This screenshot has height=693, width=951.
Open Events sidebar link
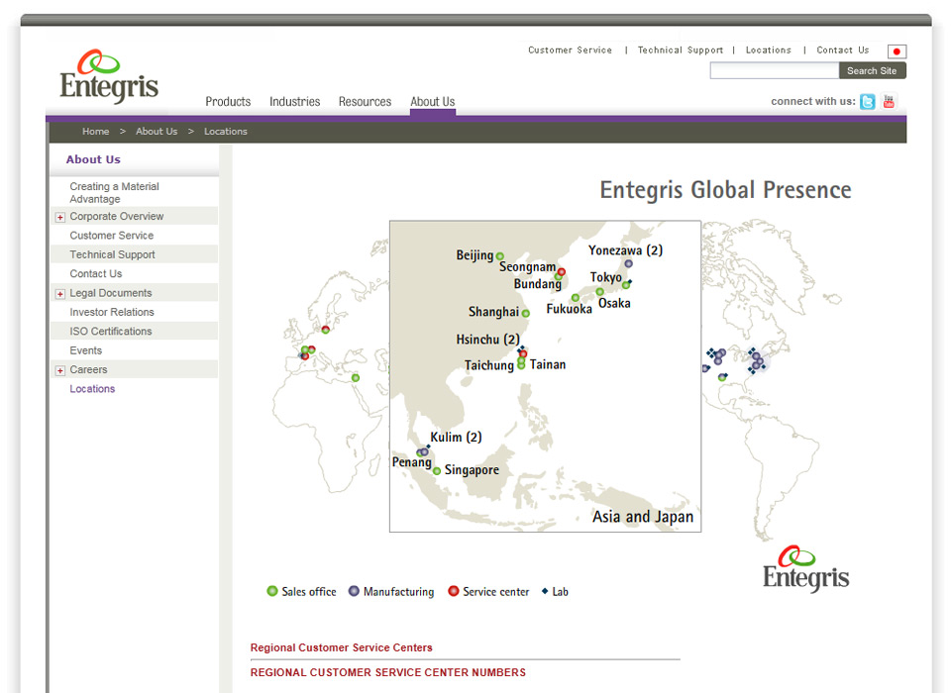(85, 350)
